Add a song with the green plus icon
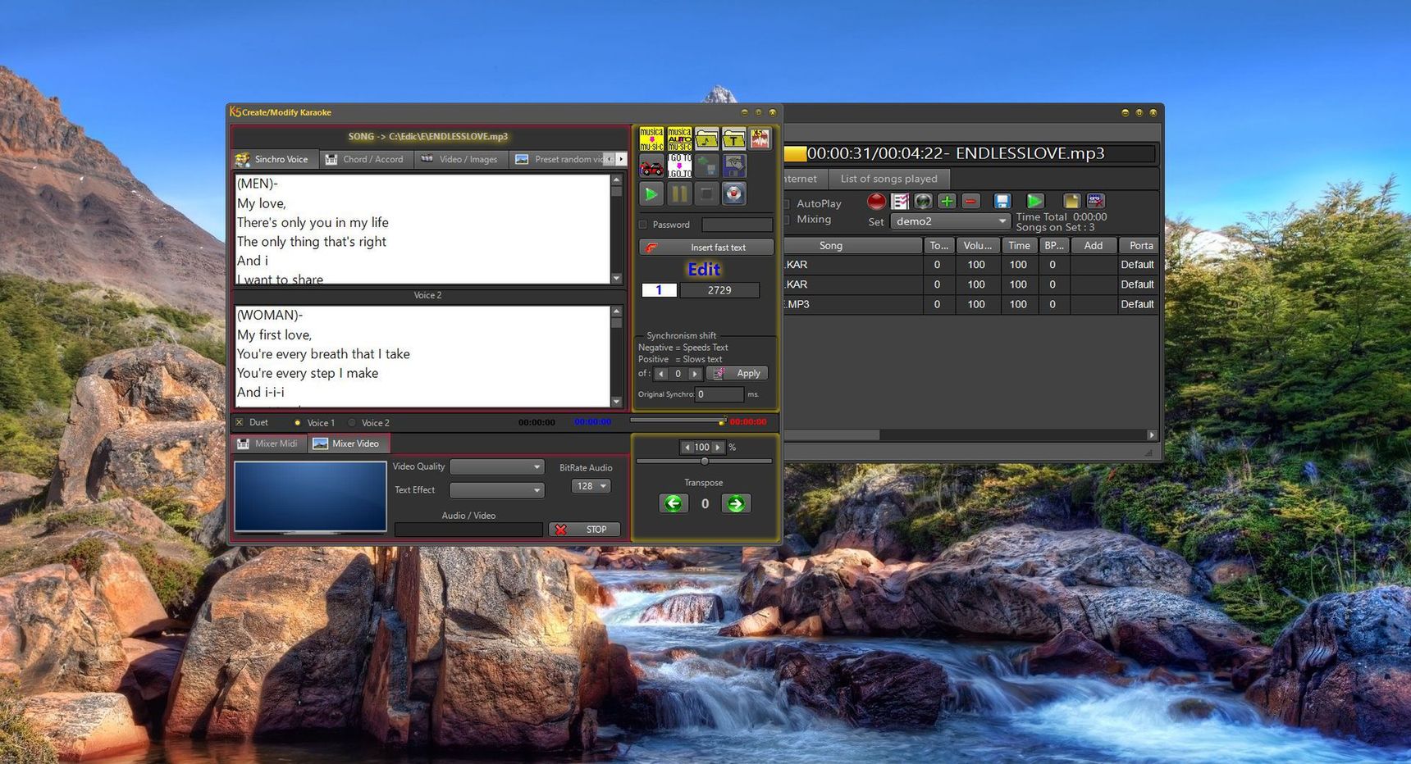 [947, 201]
